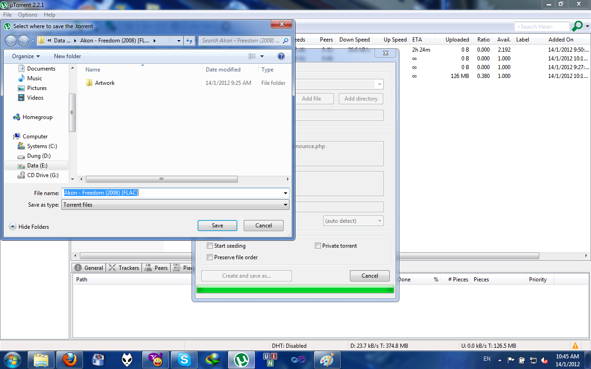This screenshot has width=591, height=369.
Task: Click the magnifier in the folder search box
Action: pyautogui.click(x=286, y=41)
